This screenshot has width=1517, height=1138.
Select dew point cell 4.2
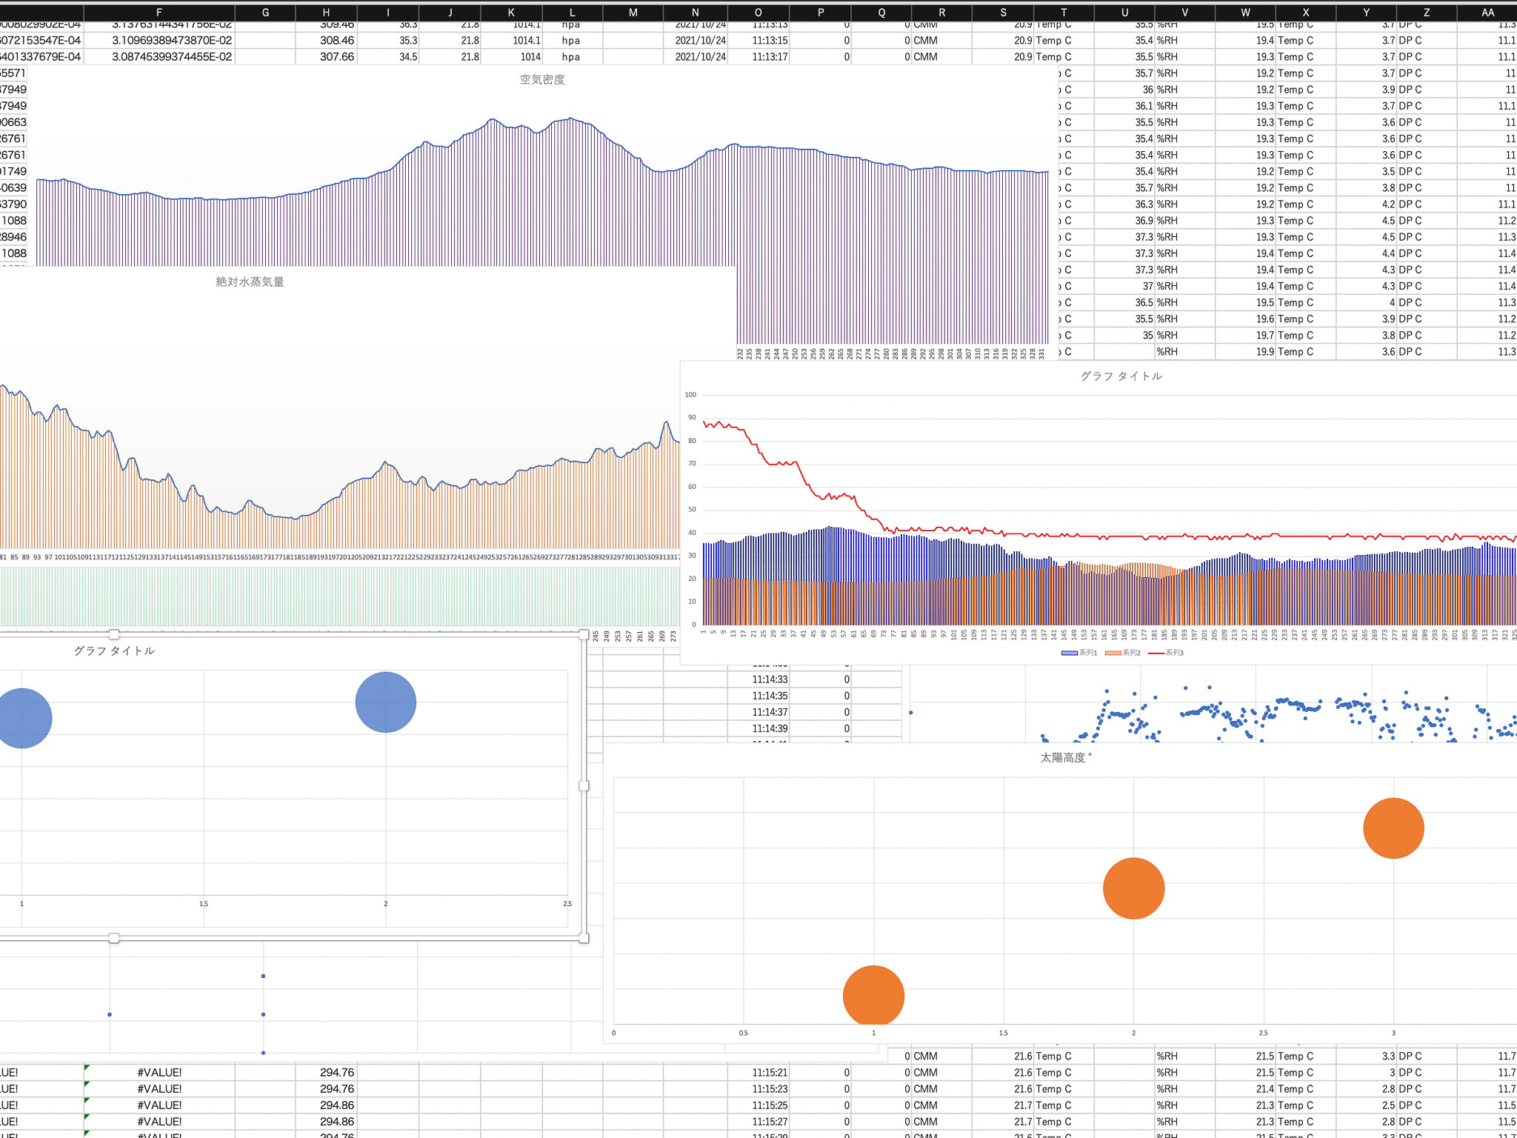1367,204
